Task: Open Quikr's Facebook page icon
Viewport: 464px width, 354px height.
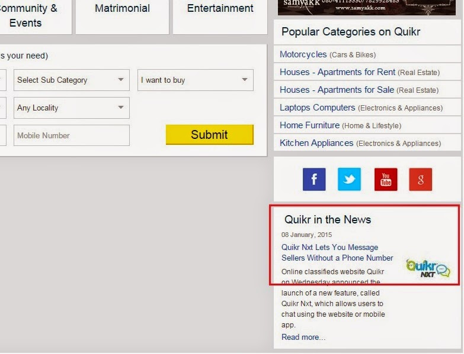Action: pyautogui.click(x=314, y=179)
